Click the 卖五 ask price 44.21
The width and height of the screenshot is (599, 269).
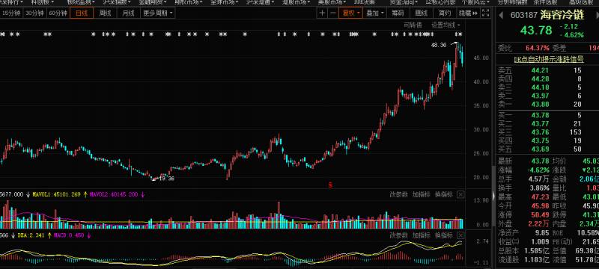pyautogui.click(x=540, y=70)
